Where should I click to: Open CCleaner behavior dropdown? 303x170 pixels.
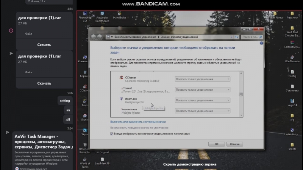coord(203,79)
